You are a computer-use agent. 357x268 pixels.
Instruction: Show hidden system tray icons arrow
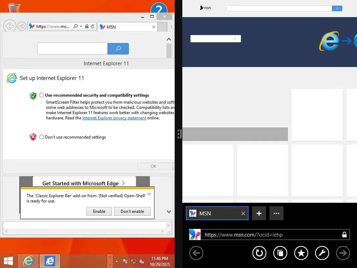click(116, 261)
